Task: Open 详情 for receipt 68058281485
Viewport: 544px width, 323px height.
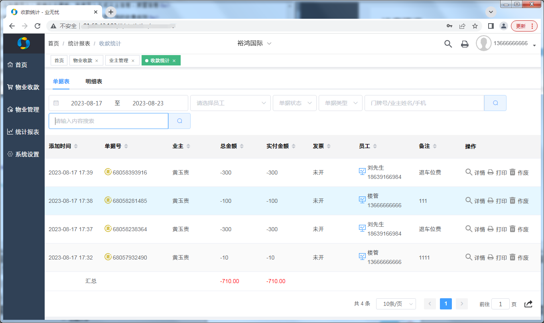Action: click(475, 201)
